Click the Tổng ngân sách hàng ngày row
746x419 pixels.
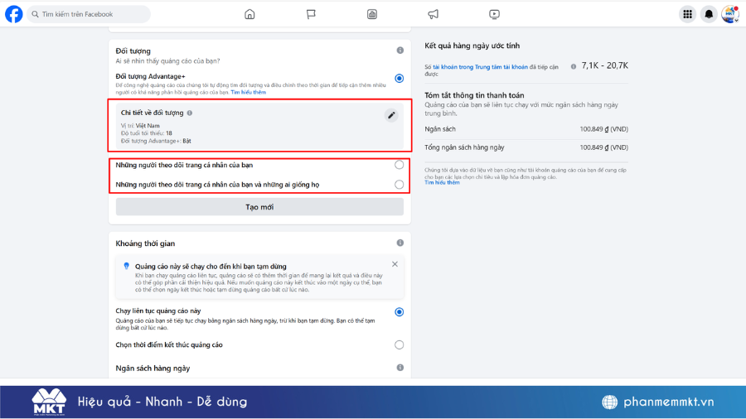pos(526,147)
